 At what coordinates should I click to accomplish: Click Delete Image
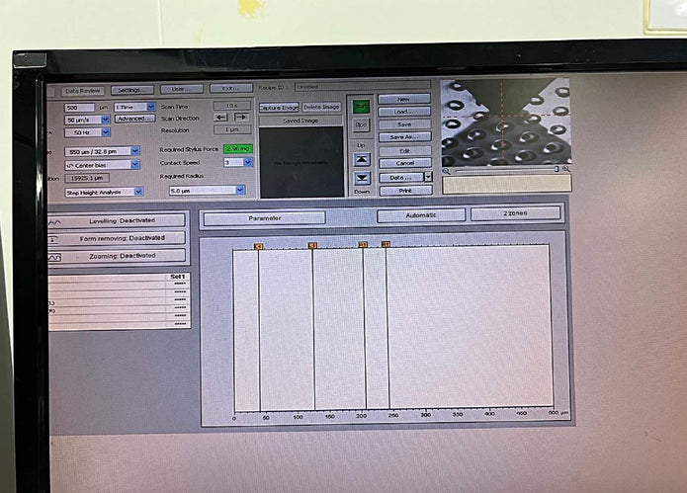click(321, 107)
